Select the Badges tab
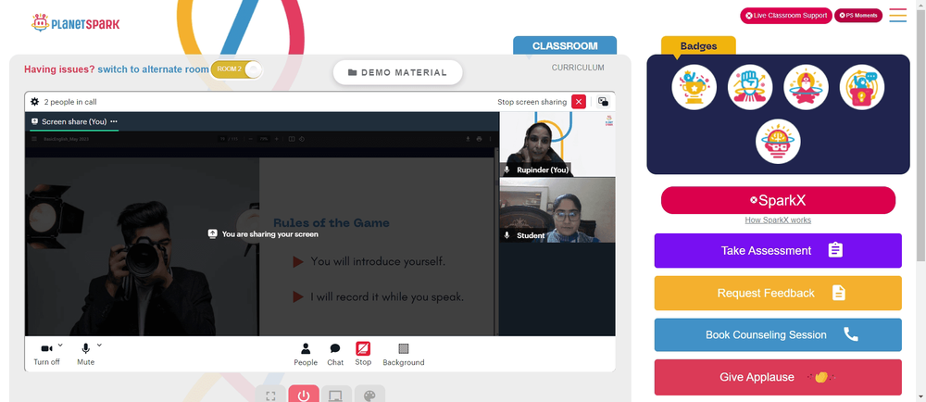The height and width of the screenshot is (402, 926). pyautogui.click(x=698, y=46)
